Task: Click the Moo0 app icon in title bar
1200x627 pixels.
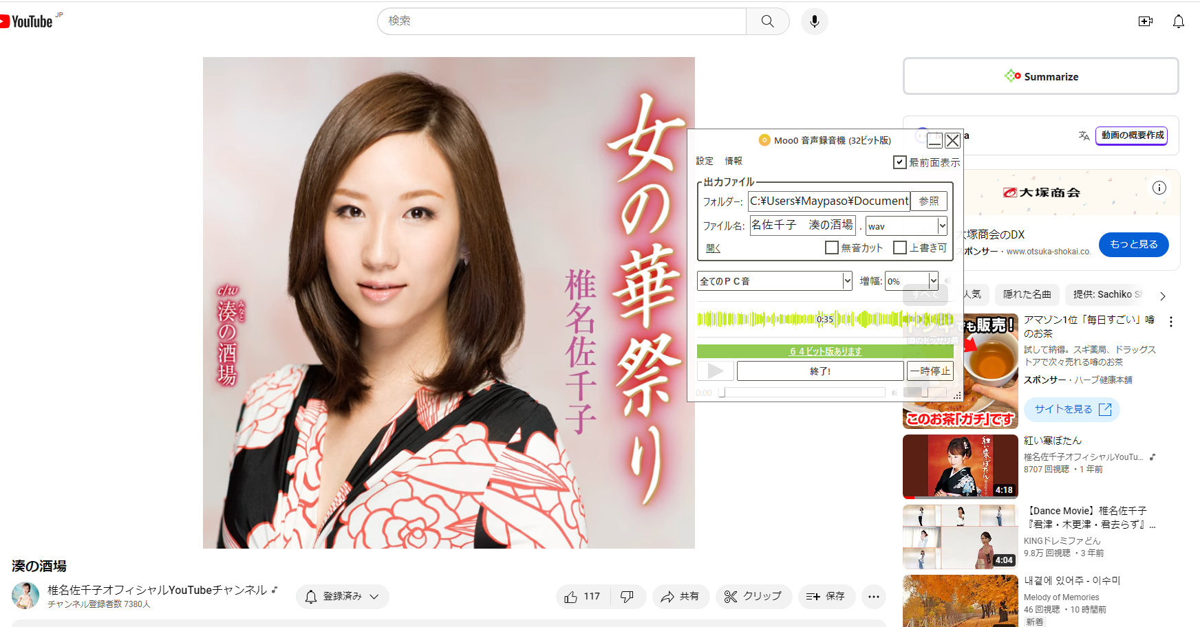Action: pyautogui.click(x=764, y=140)
